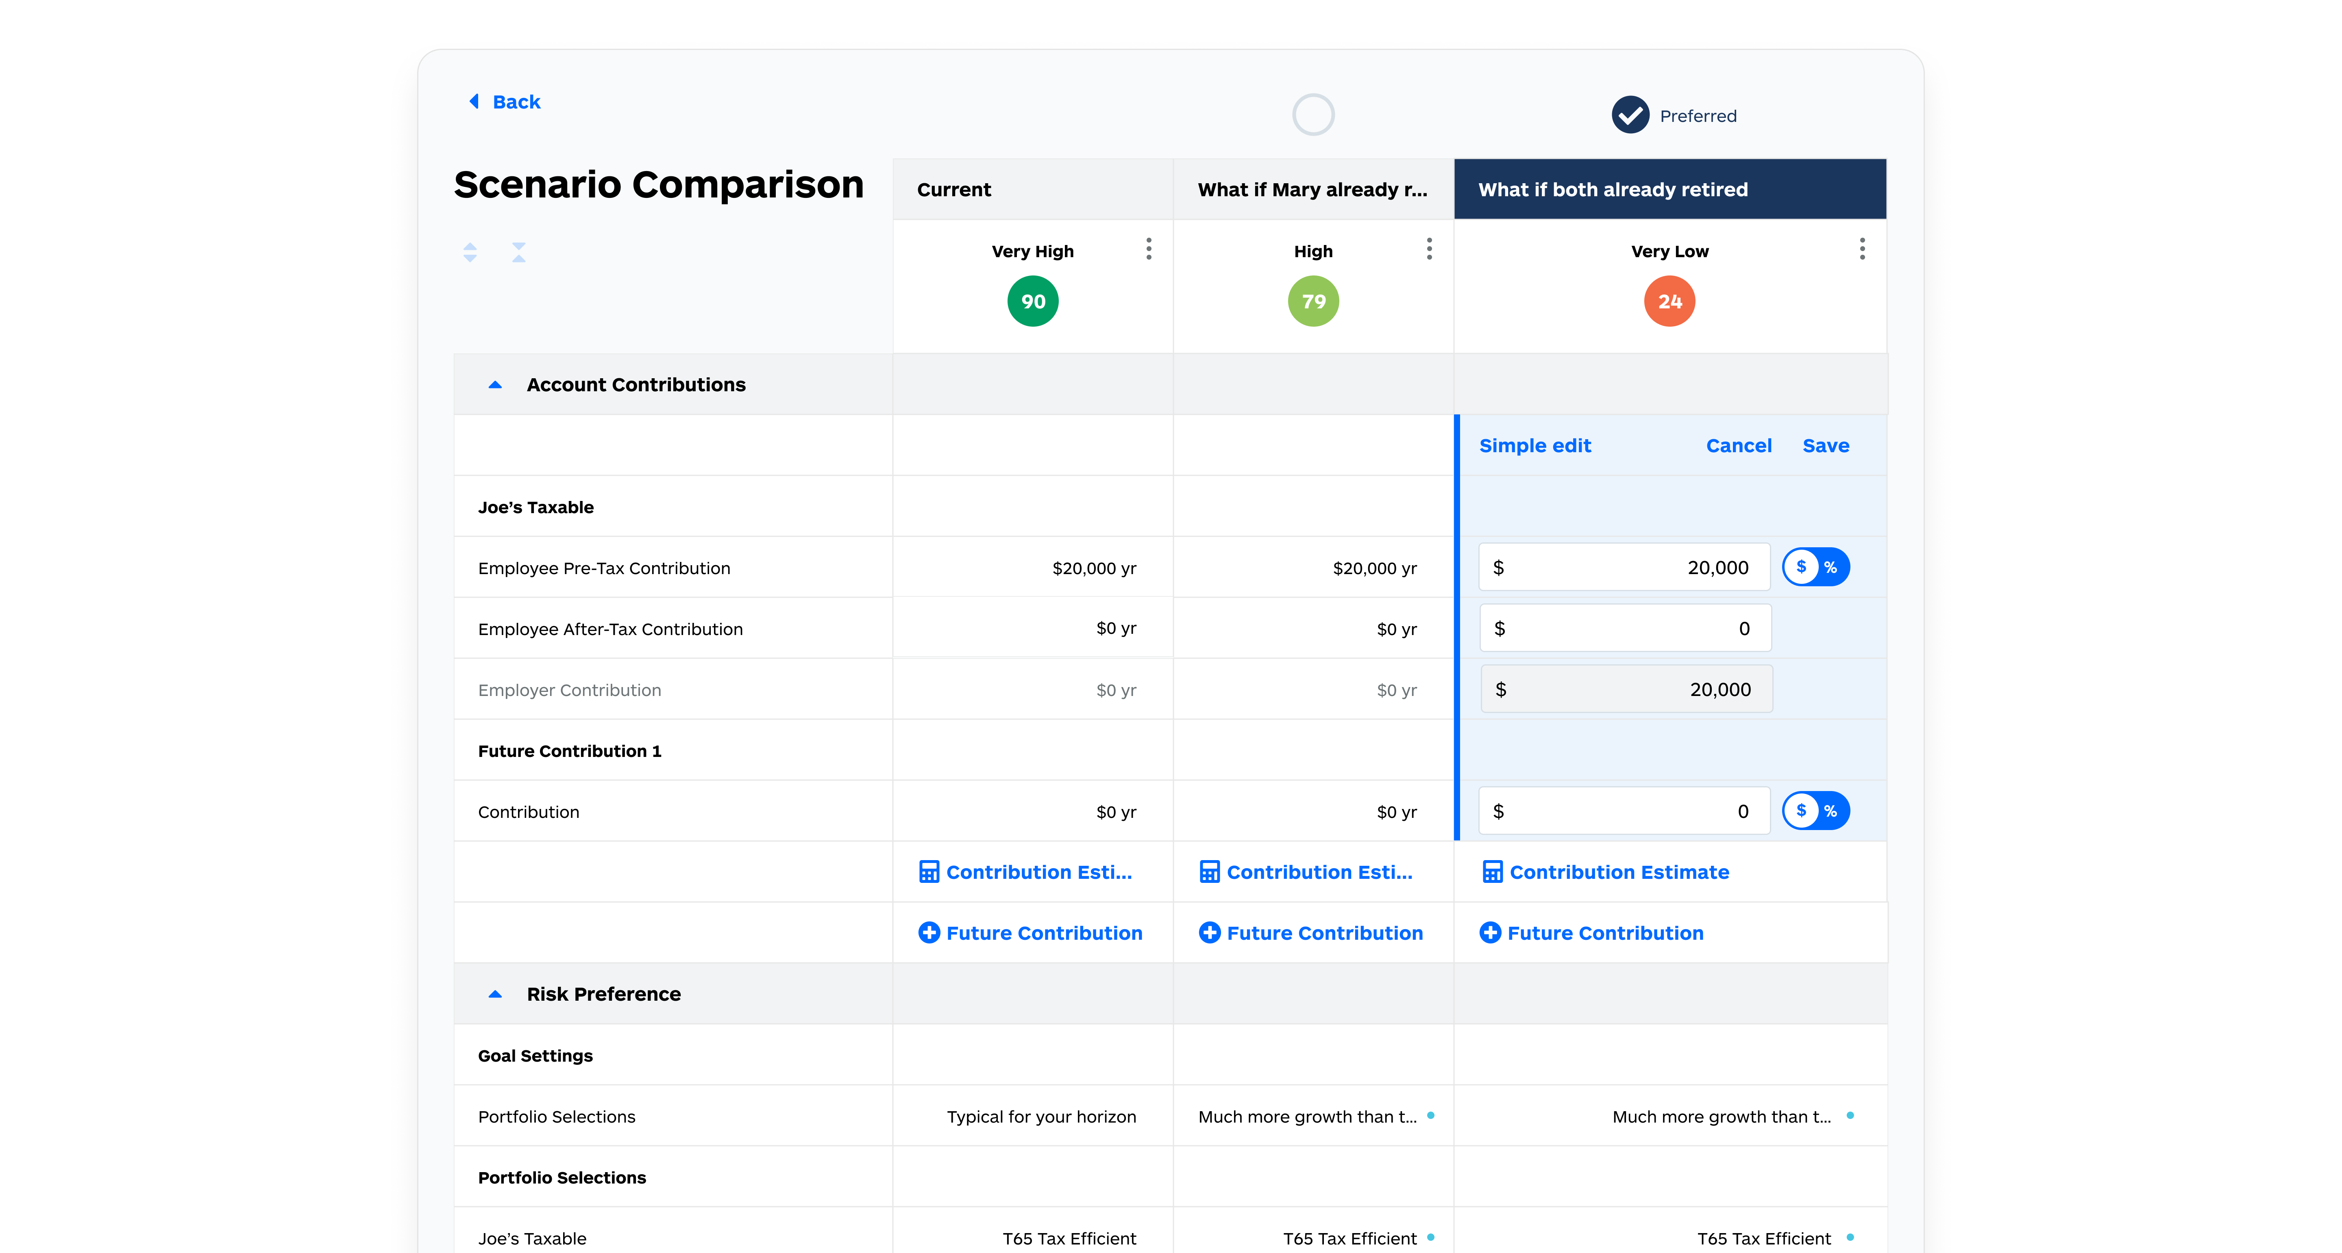The height and width of the screenshot is (1253, 2342).
Task: Click the $20,000 yr Pre-Tax value under Current
Action: tap(1094, 568)
